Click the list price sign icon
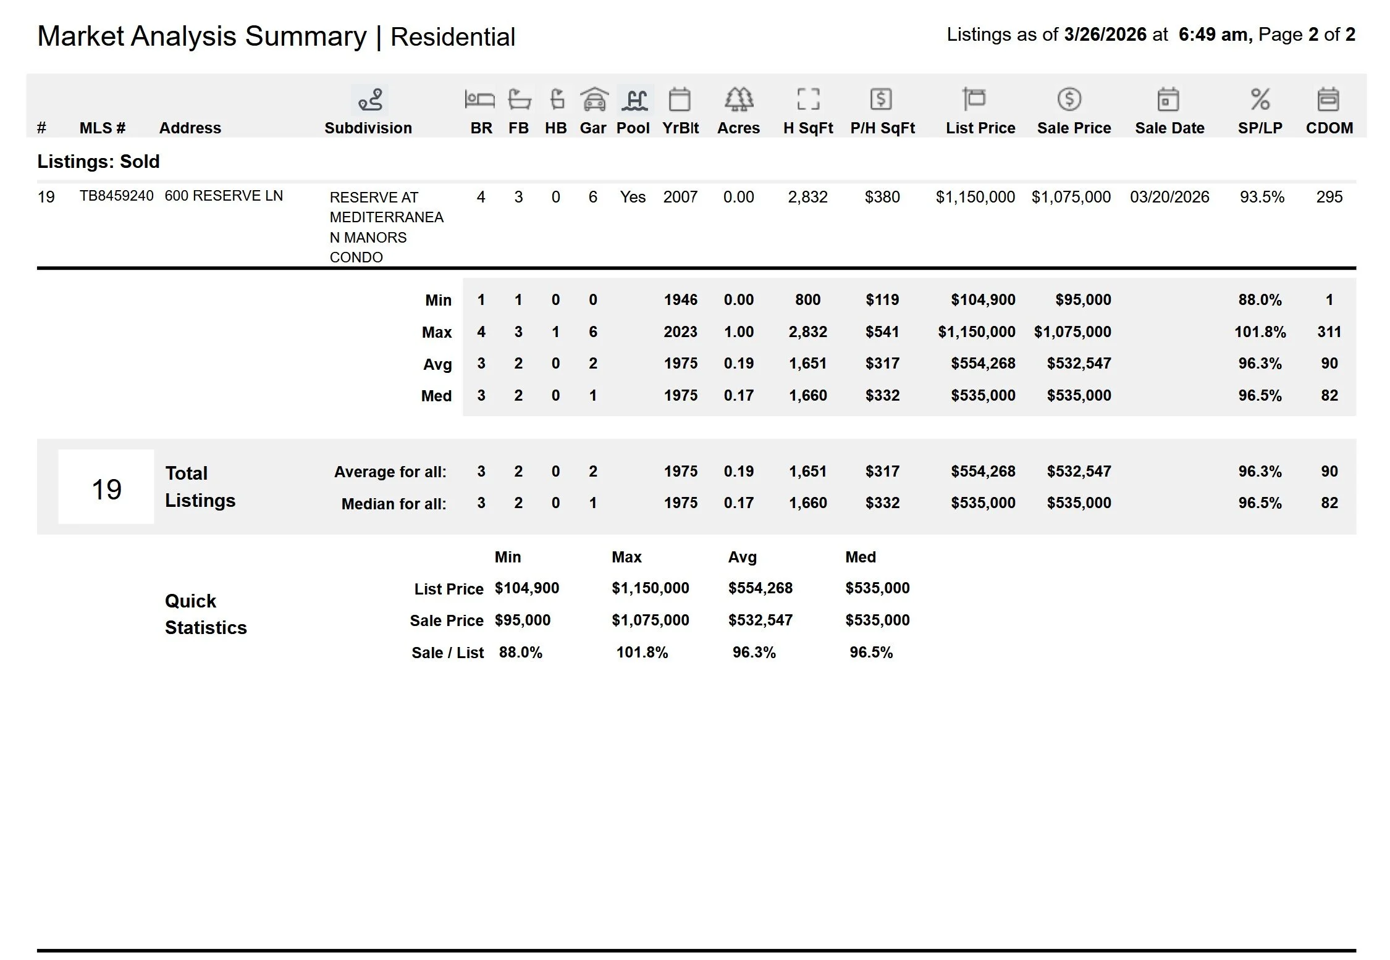This screenshot has height=960, width=1390. pos(974,99)
